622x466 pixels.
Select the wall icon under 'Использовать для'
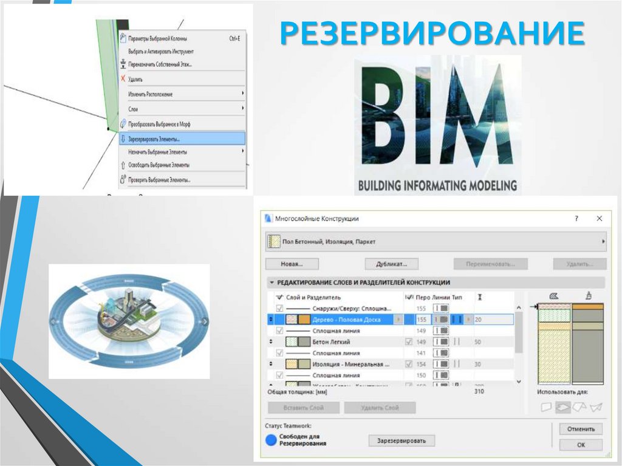[x=547, y=407]
